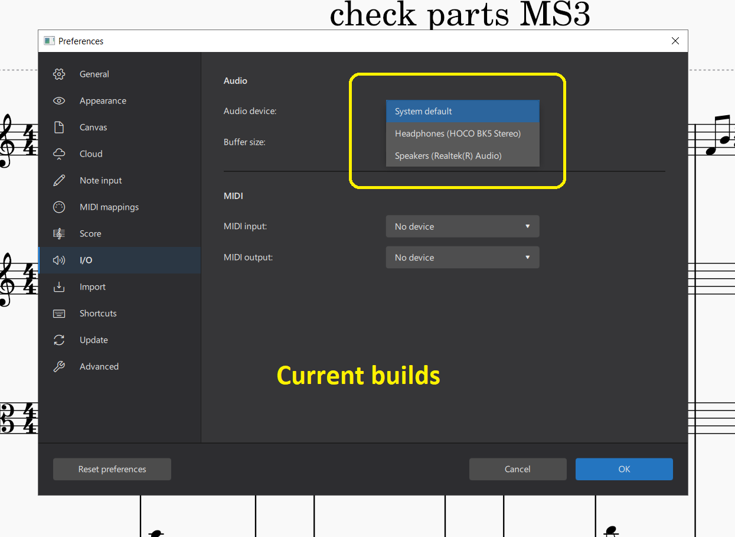Click the General gear icon
The height and width of the screenshot is (537, 735).
tap(59, 74)
